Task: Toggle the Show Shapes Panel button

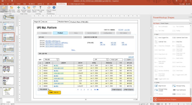Action: (x=4, y=9)
